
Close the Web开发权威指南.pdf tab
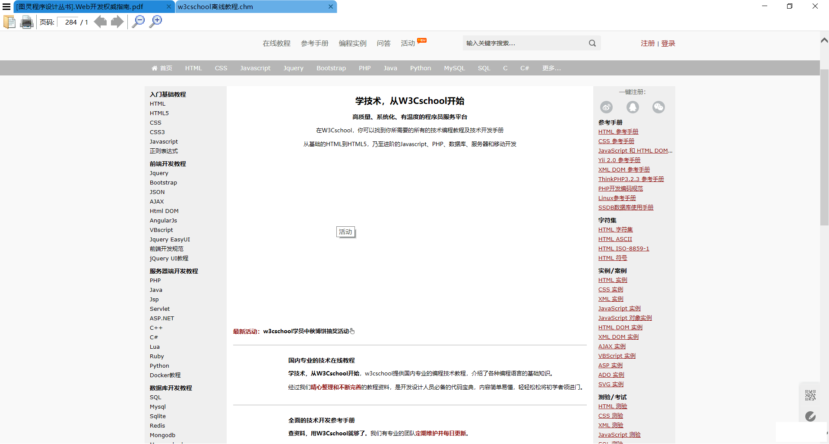pyautogui.click(x=169, y=6)
